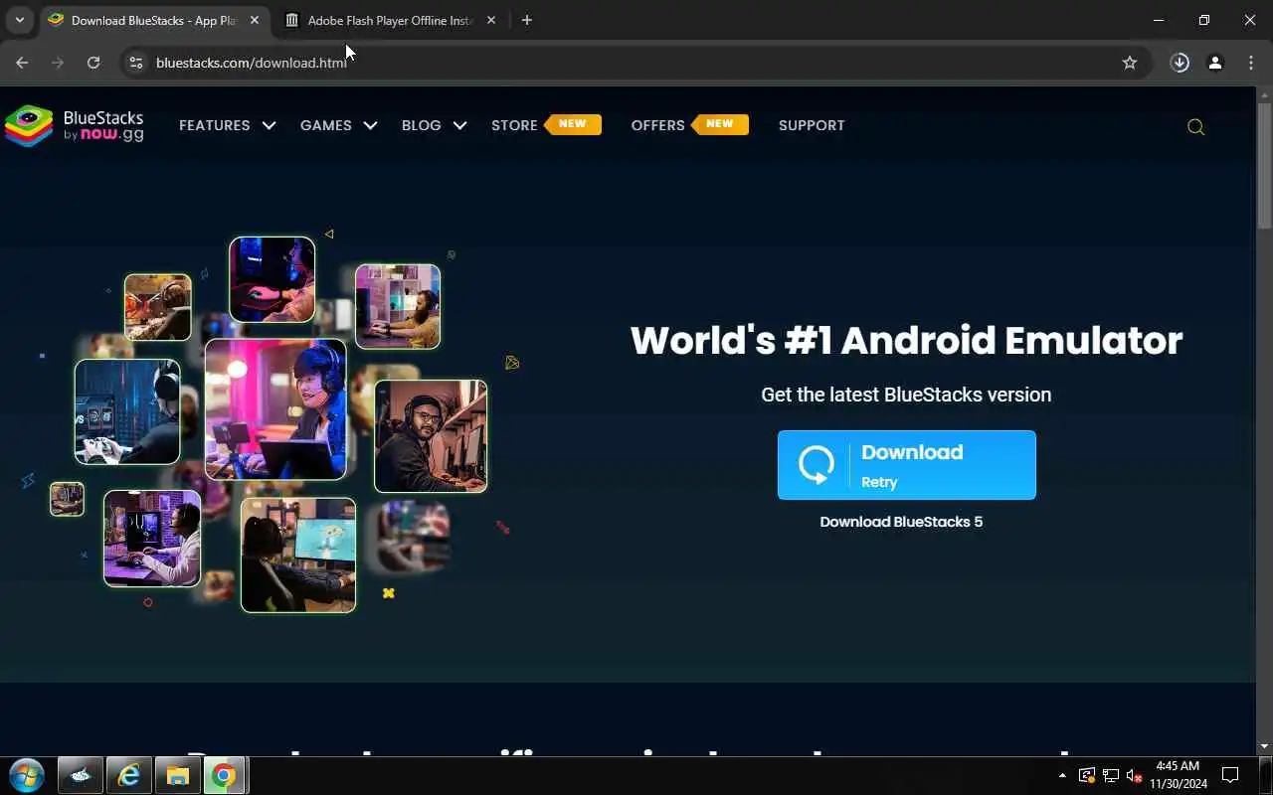
Task: Click the muted volume tray icon
Action: click(x=1134, y=775)
